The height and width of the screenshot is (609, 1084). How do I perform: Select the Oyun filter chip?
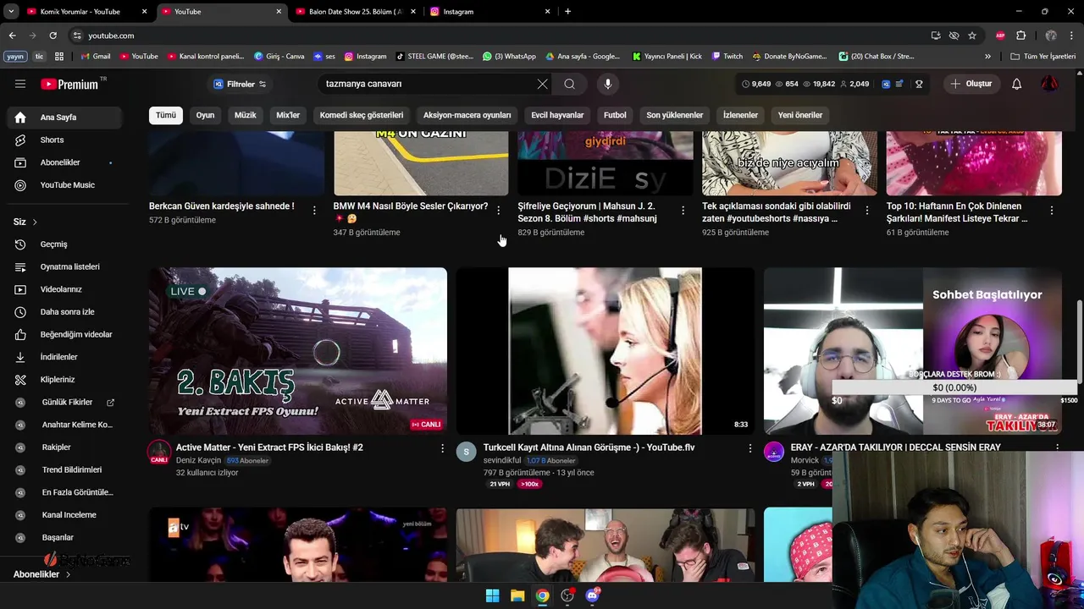pos(206,115)
